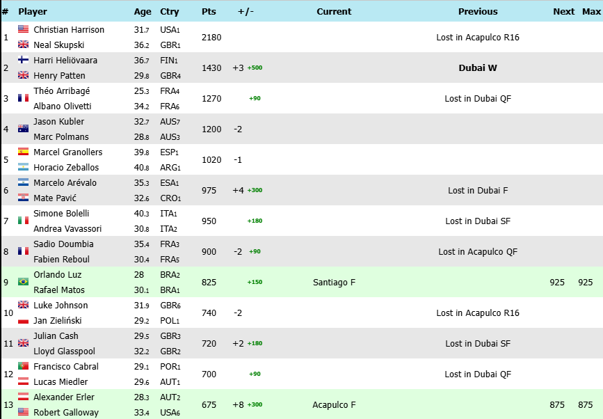Click the Finland flag beside Harri Heliövaara
This screenshot has width=603, height=419.
[x=23, y=61]
